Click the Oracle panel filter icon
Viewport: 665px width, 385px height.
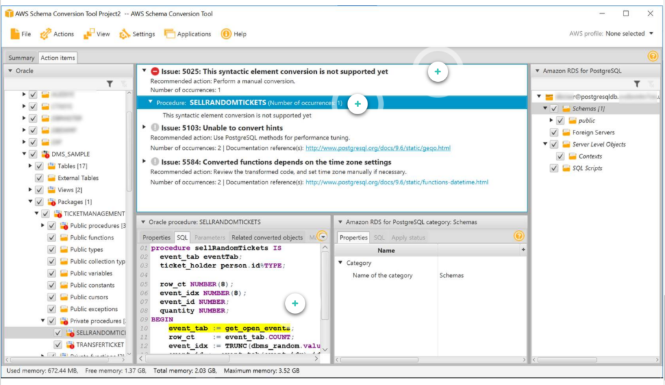pos(110,84)
